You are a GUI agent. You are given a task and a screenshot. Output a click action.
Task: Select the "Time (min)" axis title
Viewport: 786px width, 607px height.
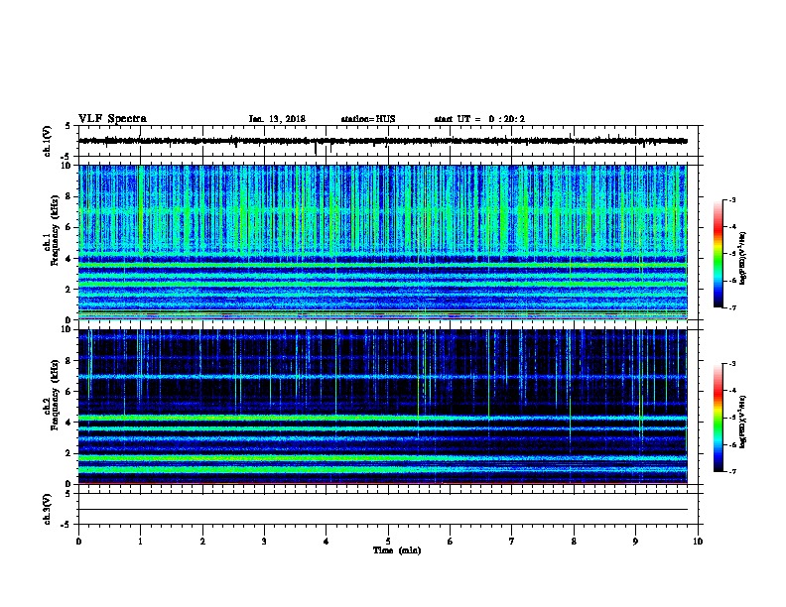397,550
